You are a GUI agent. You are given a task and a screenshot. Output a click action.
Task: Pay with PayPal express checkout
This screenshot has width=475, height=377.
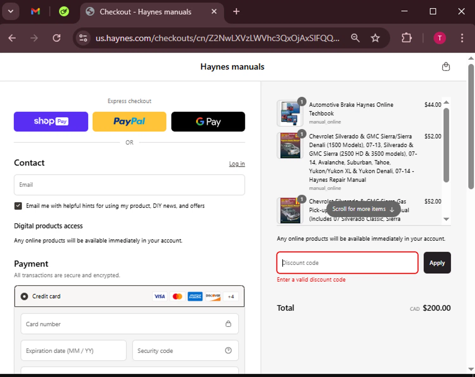(x=129, y=122)
